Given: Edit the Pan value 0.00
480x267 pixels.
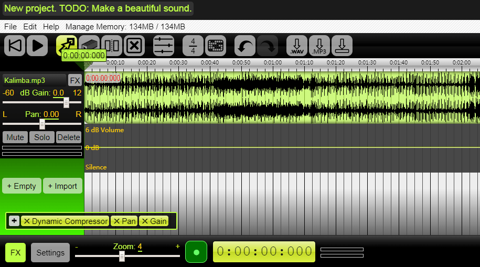Looking at the screenshot, I should tap(51, 114).
